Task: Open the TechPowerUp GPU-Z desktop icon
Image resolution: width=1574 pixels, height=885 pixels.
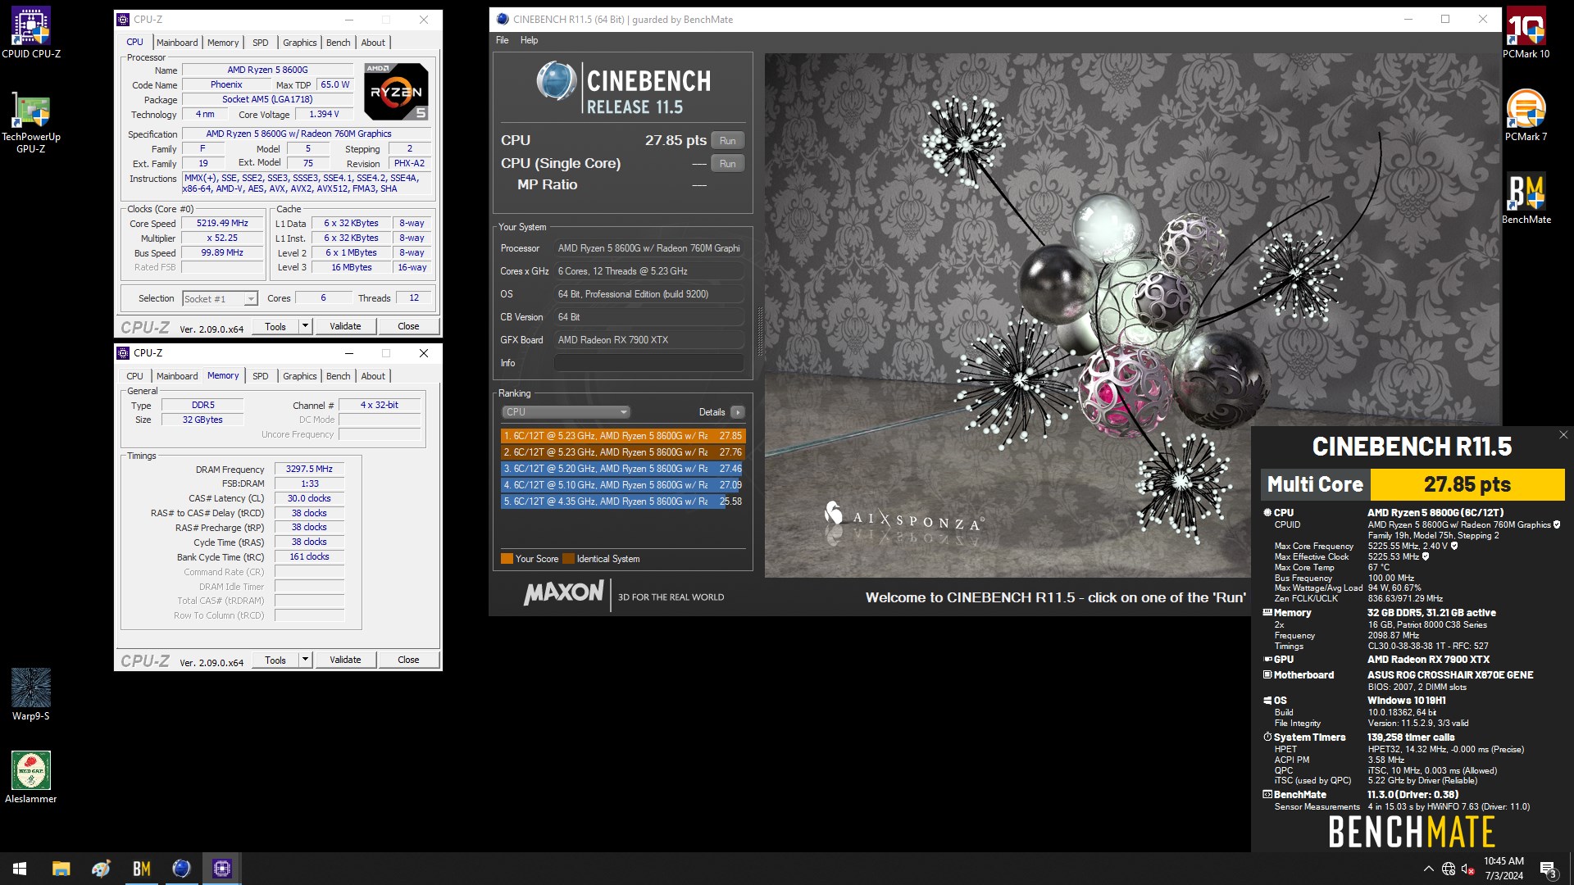Action: click(x=31, y=121)
